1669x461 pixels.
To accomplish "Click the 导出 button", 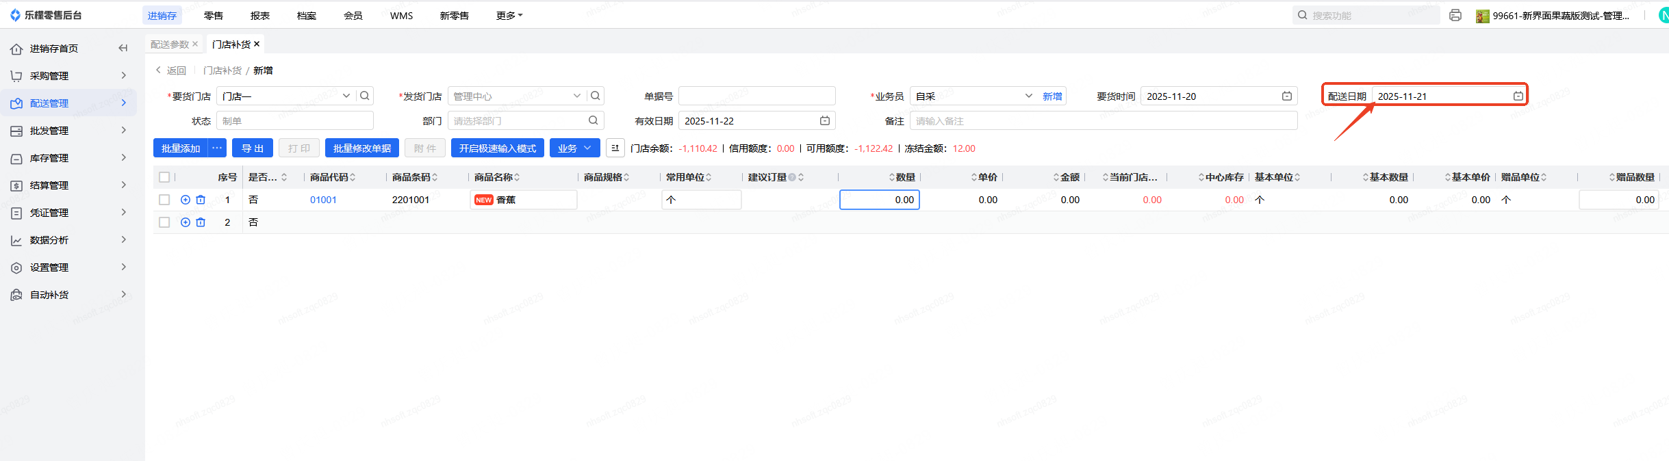I will click(x=253, y=148).
